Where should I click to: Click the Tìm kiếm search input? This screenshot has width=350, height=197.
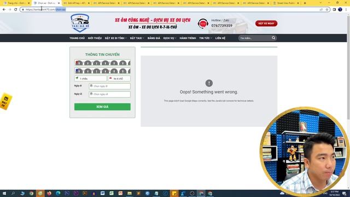[x=254, y=38]
